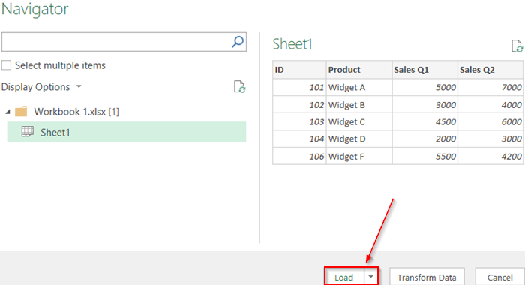Screen dimensions: 525x285
Task: Click the navigator refresh icon beside Display Options
Action: tap(239, 87)
